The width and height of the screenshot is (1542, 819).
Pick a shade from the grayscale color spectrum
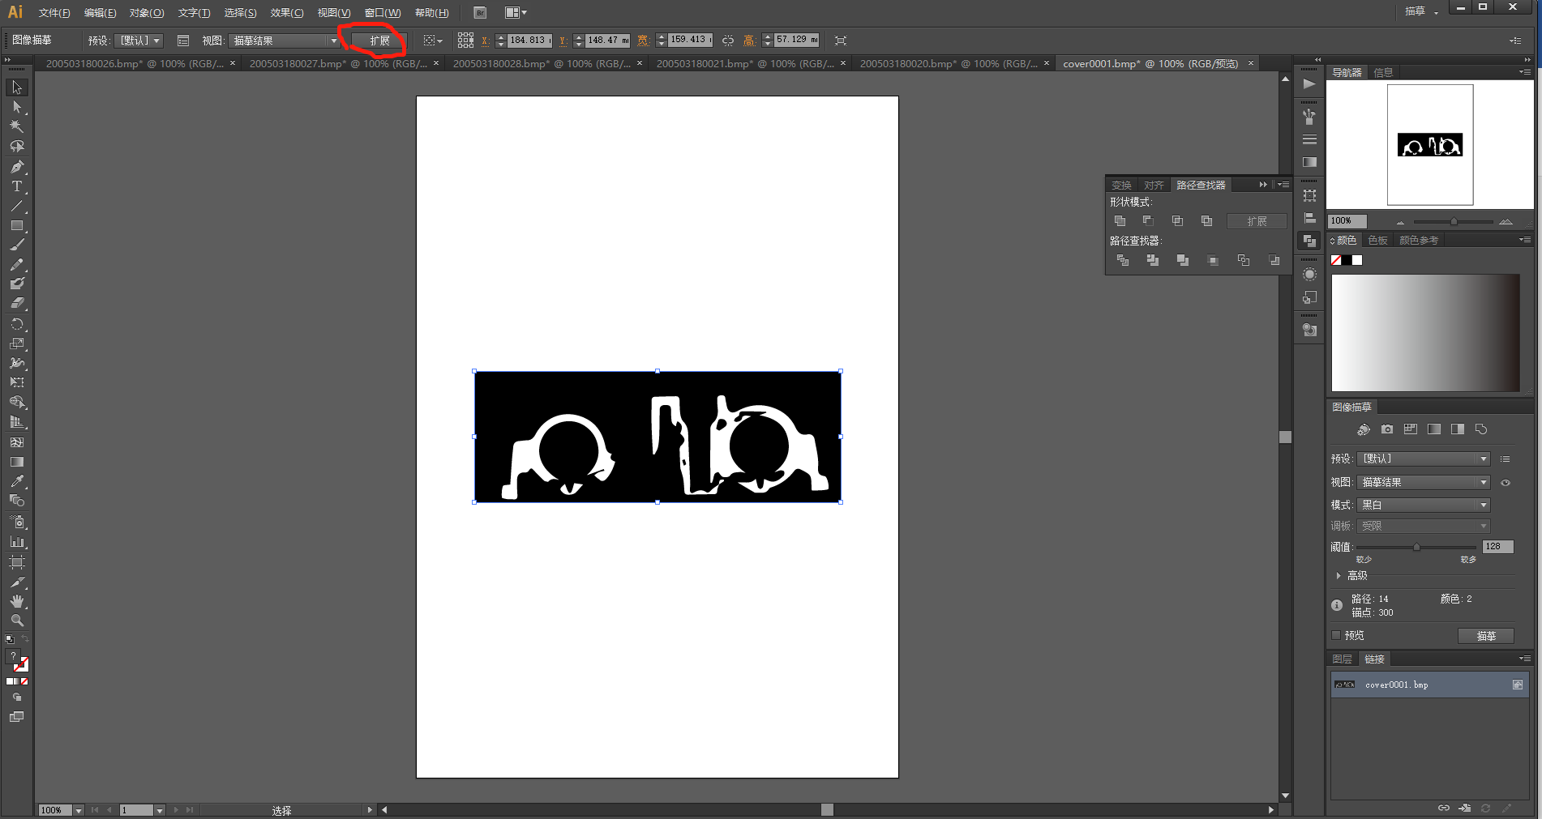(1426, 333)
